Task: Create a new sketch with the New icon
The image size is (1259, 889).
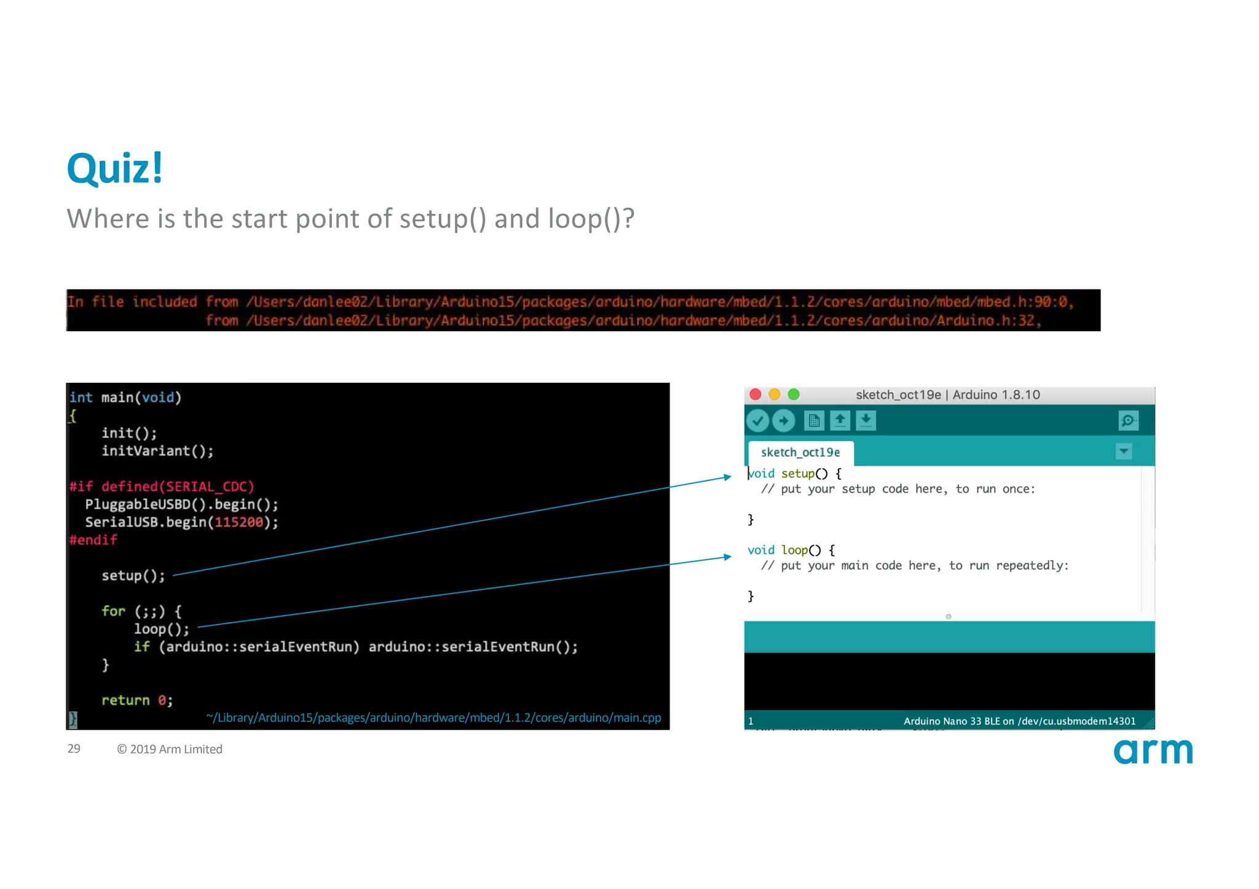Action: point(814,421)
